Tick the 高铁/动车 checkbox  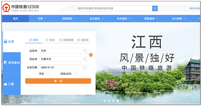tap(75, 74)
